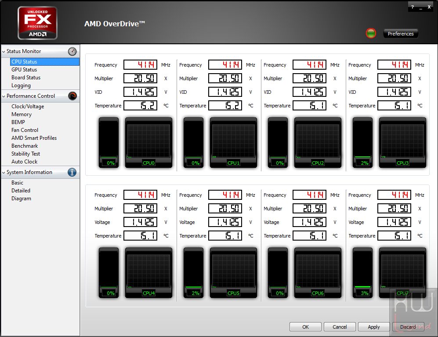Open the Auto Clock page

click(x=24, y=162)
